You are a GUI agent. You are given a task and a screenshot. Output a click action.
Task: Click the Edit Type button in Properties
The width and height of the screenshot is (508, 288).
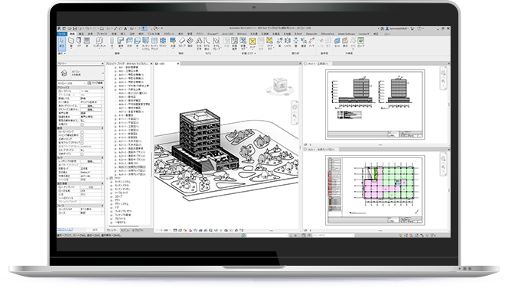(96, 83)
